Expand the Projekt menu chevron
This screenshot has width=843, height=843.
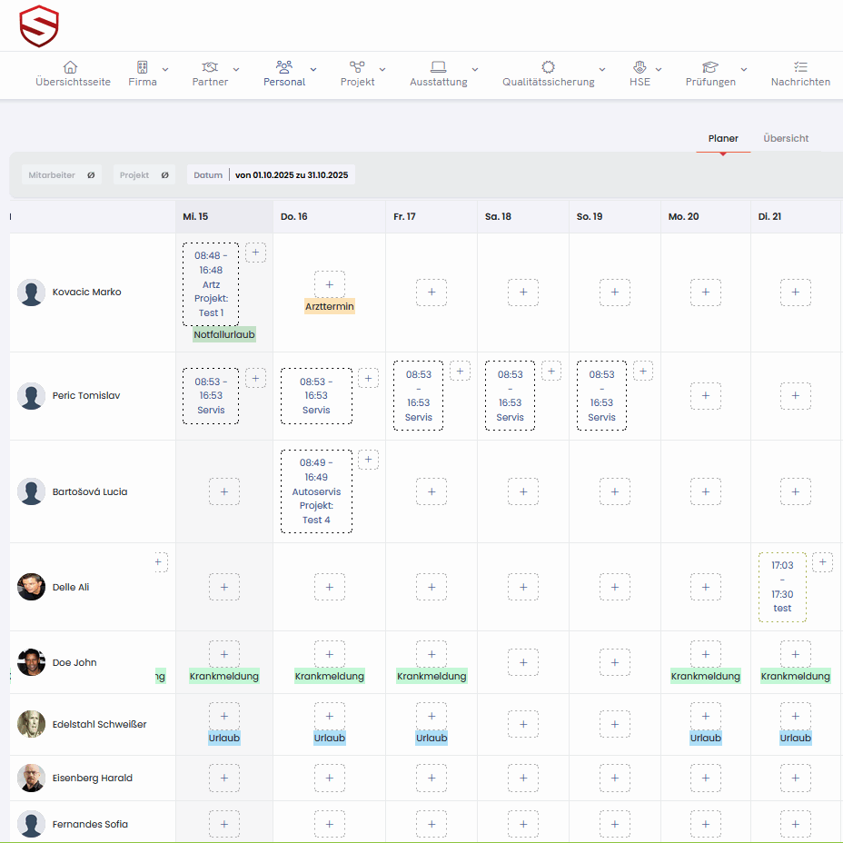(x=382, y=69)
